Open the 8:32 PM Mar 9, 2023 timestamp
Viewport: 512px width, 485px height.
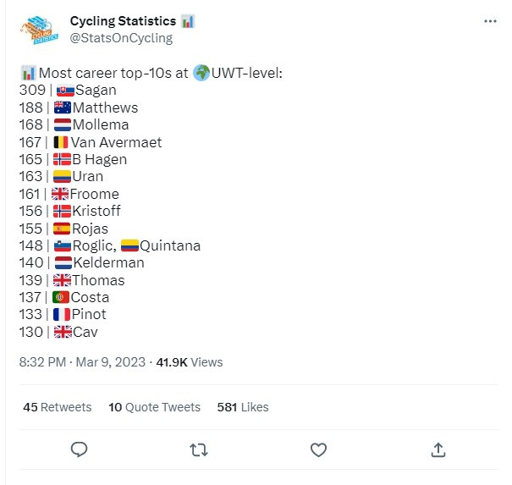pos(82,362)
